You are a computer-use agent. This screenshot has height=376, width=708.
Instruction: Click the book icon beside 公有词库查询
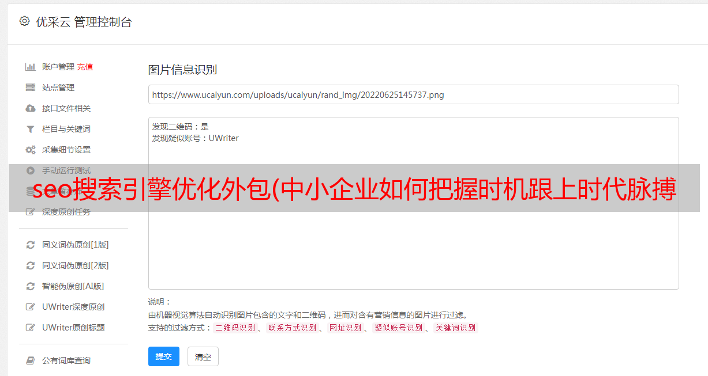[x=31, y=360]
